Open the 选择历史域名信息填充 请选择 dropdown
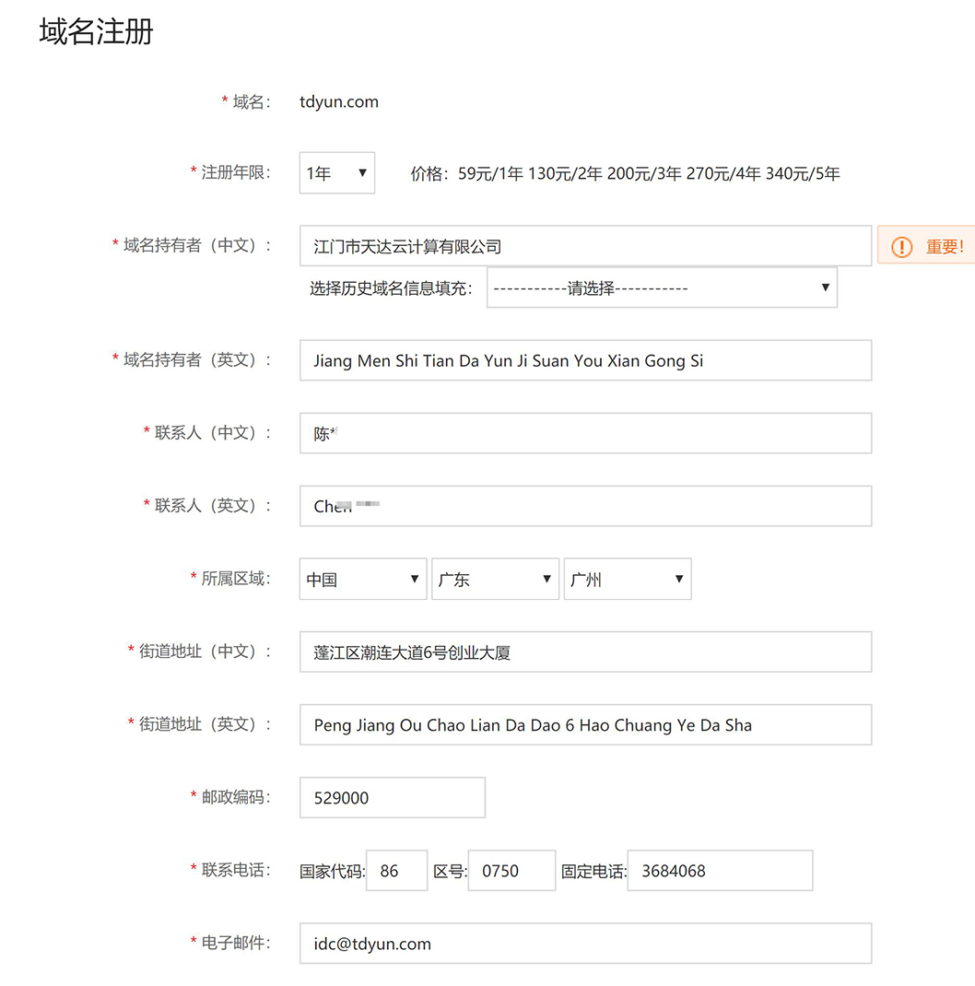Image resolution: width=975 pixels, height=986 pixels. point(662,288)
